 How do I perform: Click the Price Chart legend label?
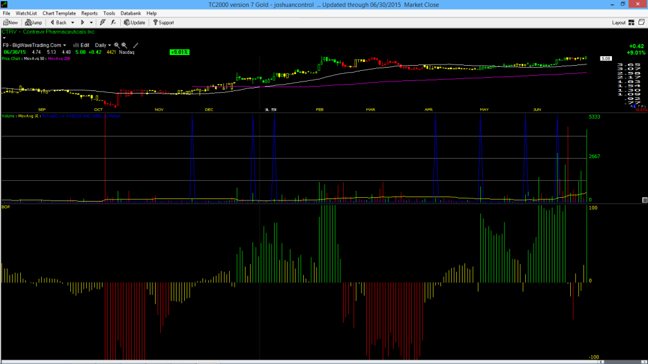(x=11, y=59)
